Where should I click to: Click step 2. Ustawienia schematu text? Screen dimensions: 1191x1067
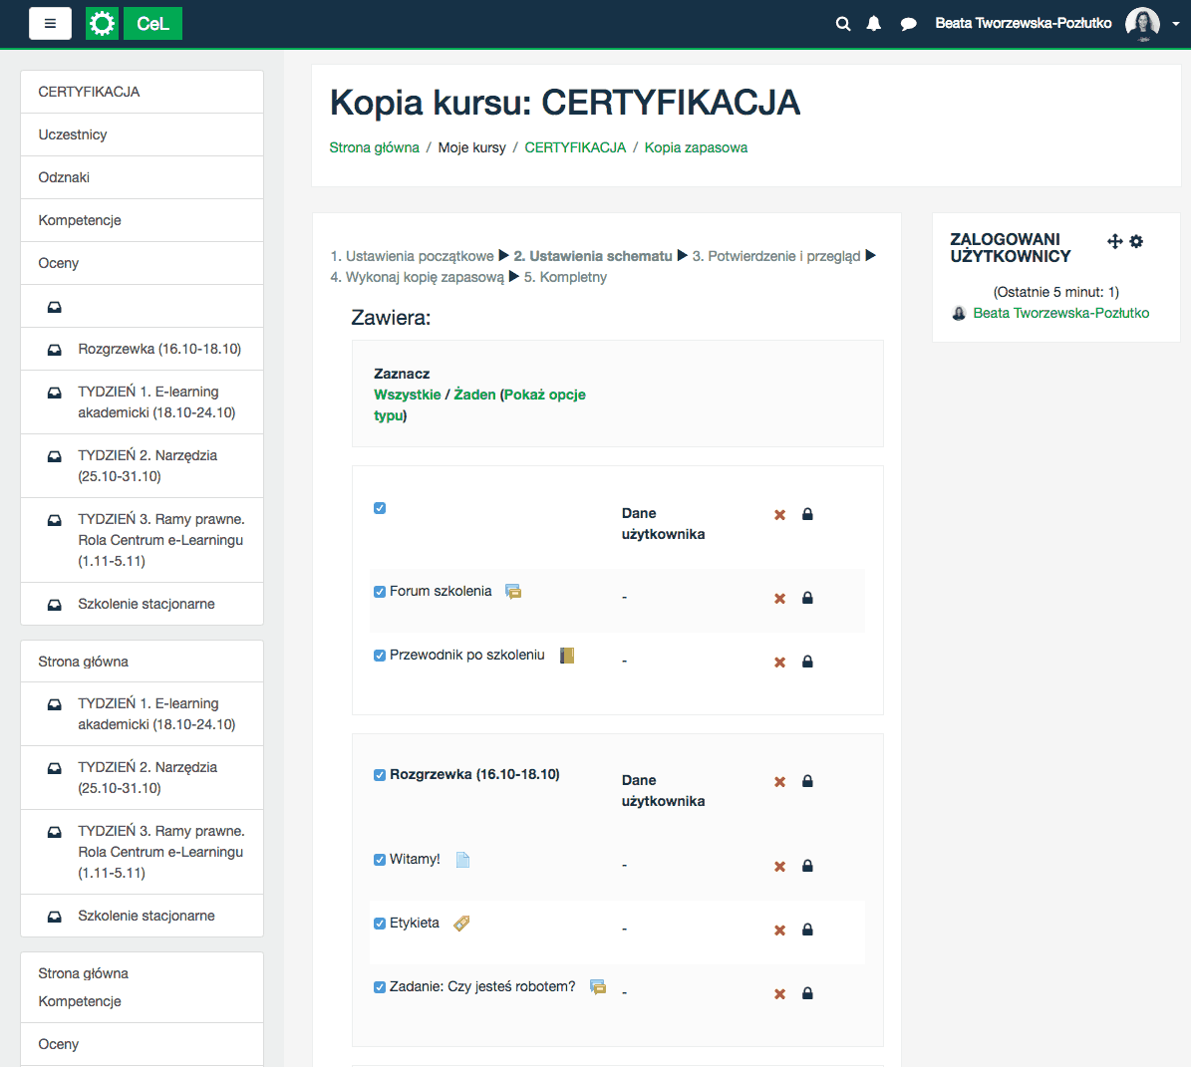tap(592, 256)
